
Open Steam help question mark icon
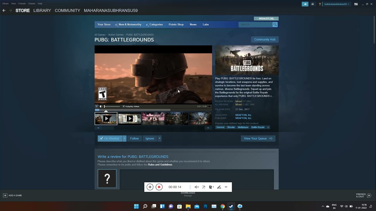(320, 4)
